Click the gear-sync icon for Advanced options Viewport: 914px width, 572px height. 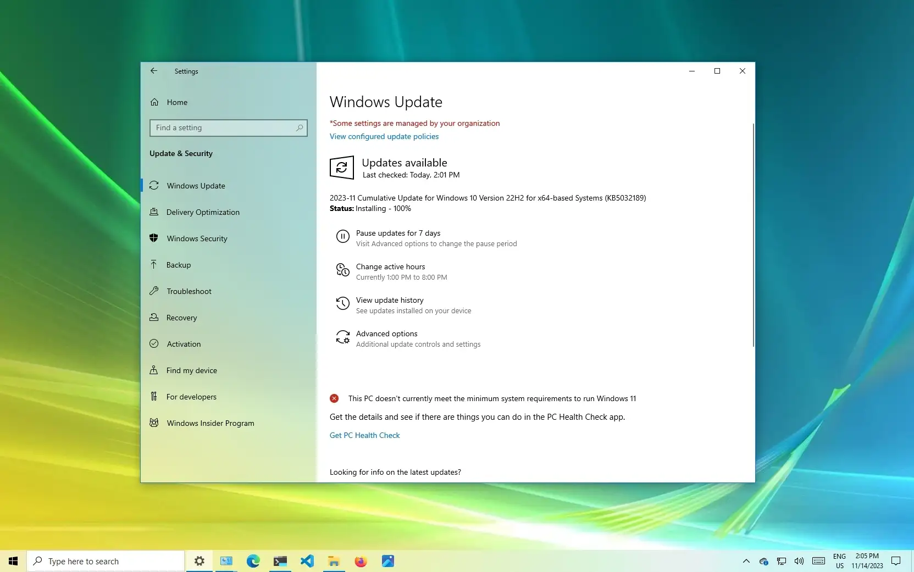pos(342,337)
